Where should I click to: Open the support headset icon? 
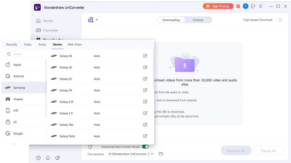(253, 6)
